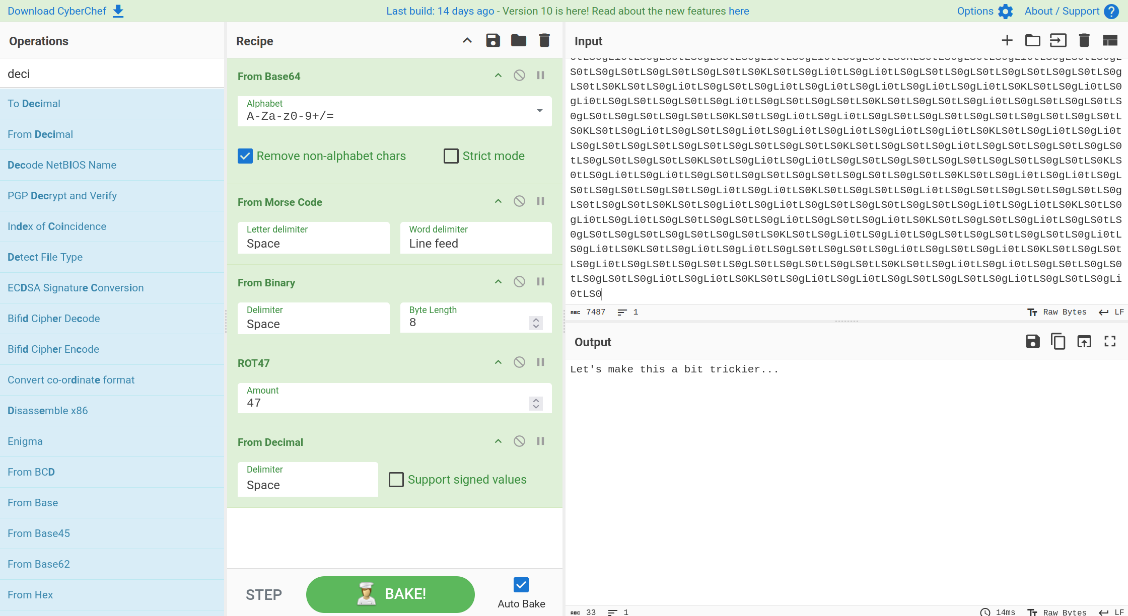Toggle the Auto Bake checkbox
Image resolution: width=1128 pixels, height=616 pixels.
521,585
